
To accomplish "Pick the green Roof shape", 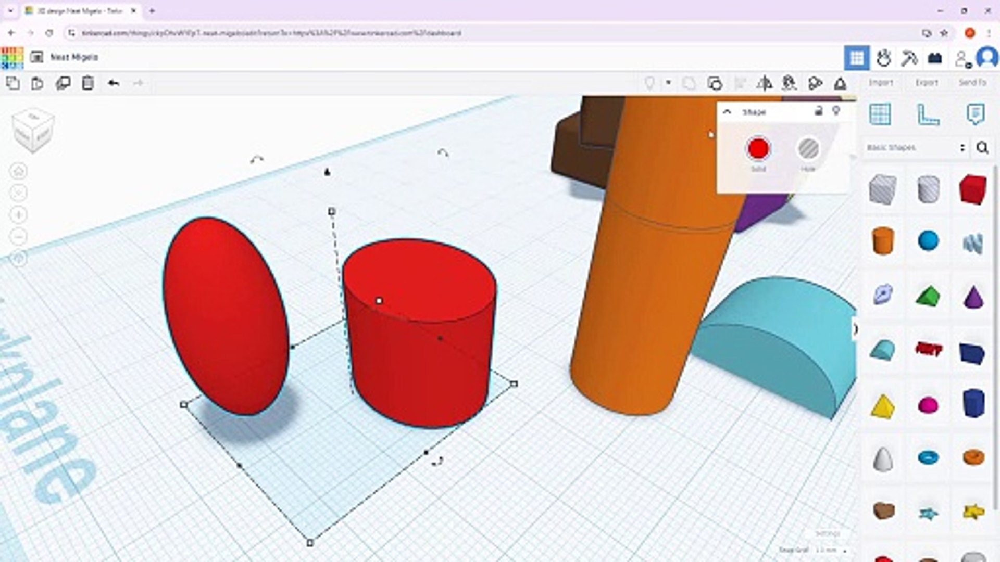I will (x=928, y=297).
